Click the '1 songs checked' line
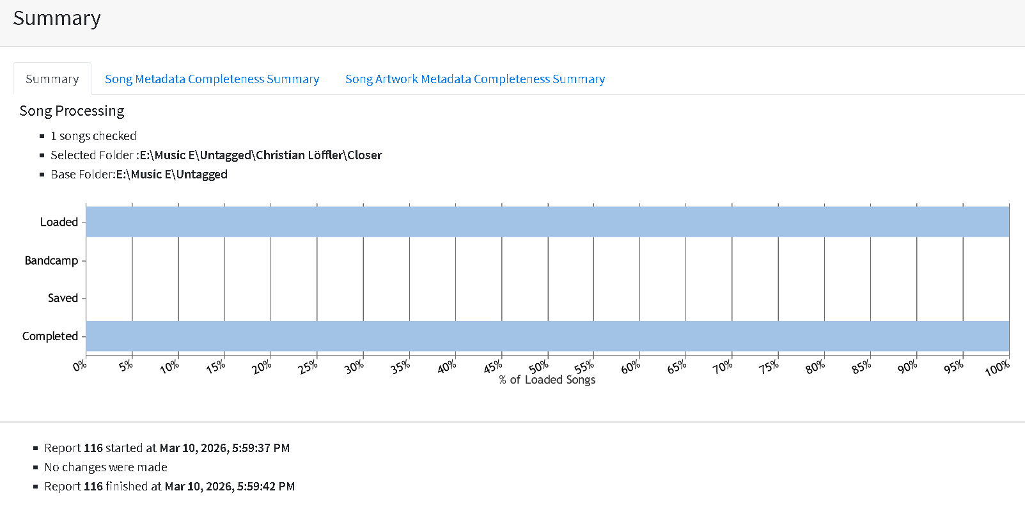Image resolution: width=1025 pixels, height=516 pixels. [93, 136]
